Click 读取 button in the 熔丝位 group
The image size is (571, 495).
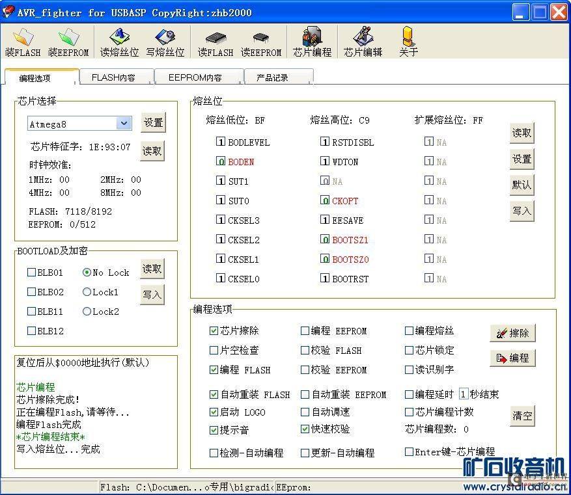click(x=522, y=133)
